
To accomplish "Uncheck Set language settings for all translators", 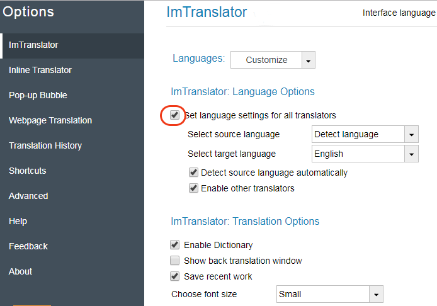I will 174,115.
